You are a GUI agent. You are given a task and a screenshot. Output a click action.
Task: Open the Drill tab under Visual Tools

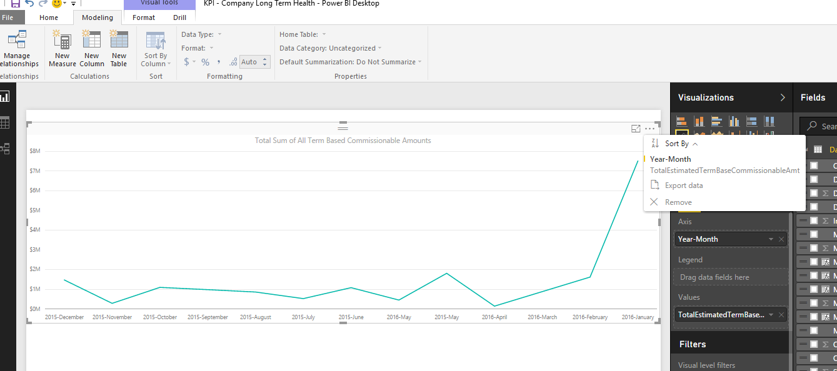(x=180, y=17)
